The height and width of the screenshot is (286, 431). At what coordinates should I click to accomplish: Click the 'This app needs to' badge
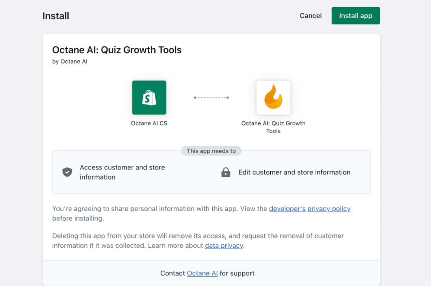click(211, 151)
